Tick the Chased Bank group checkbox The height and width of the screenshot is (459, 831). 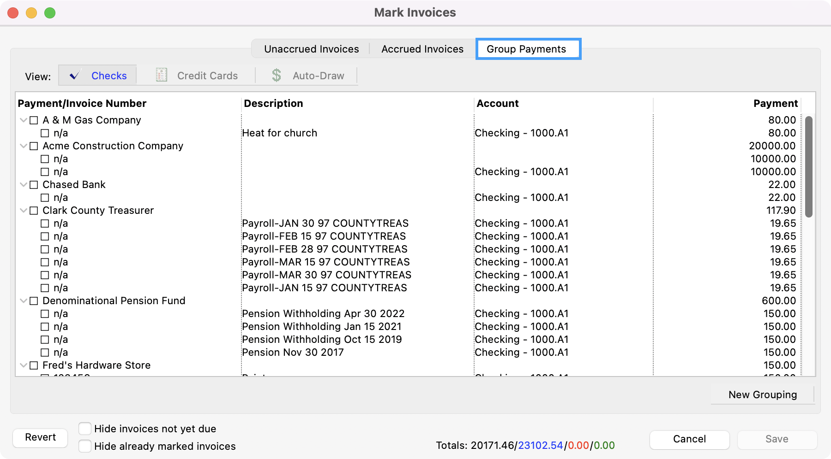tap(34, 185)
